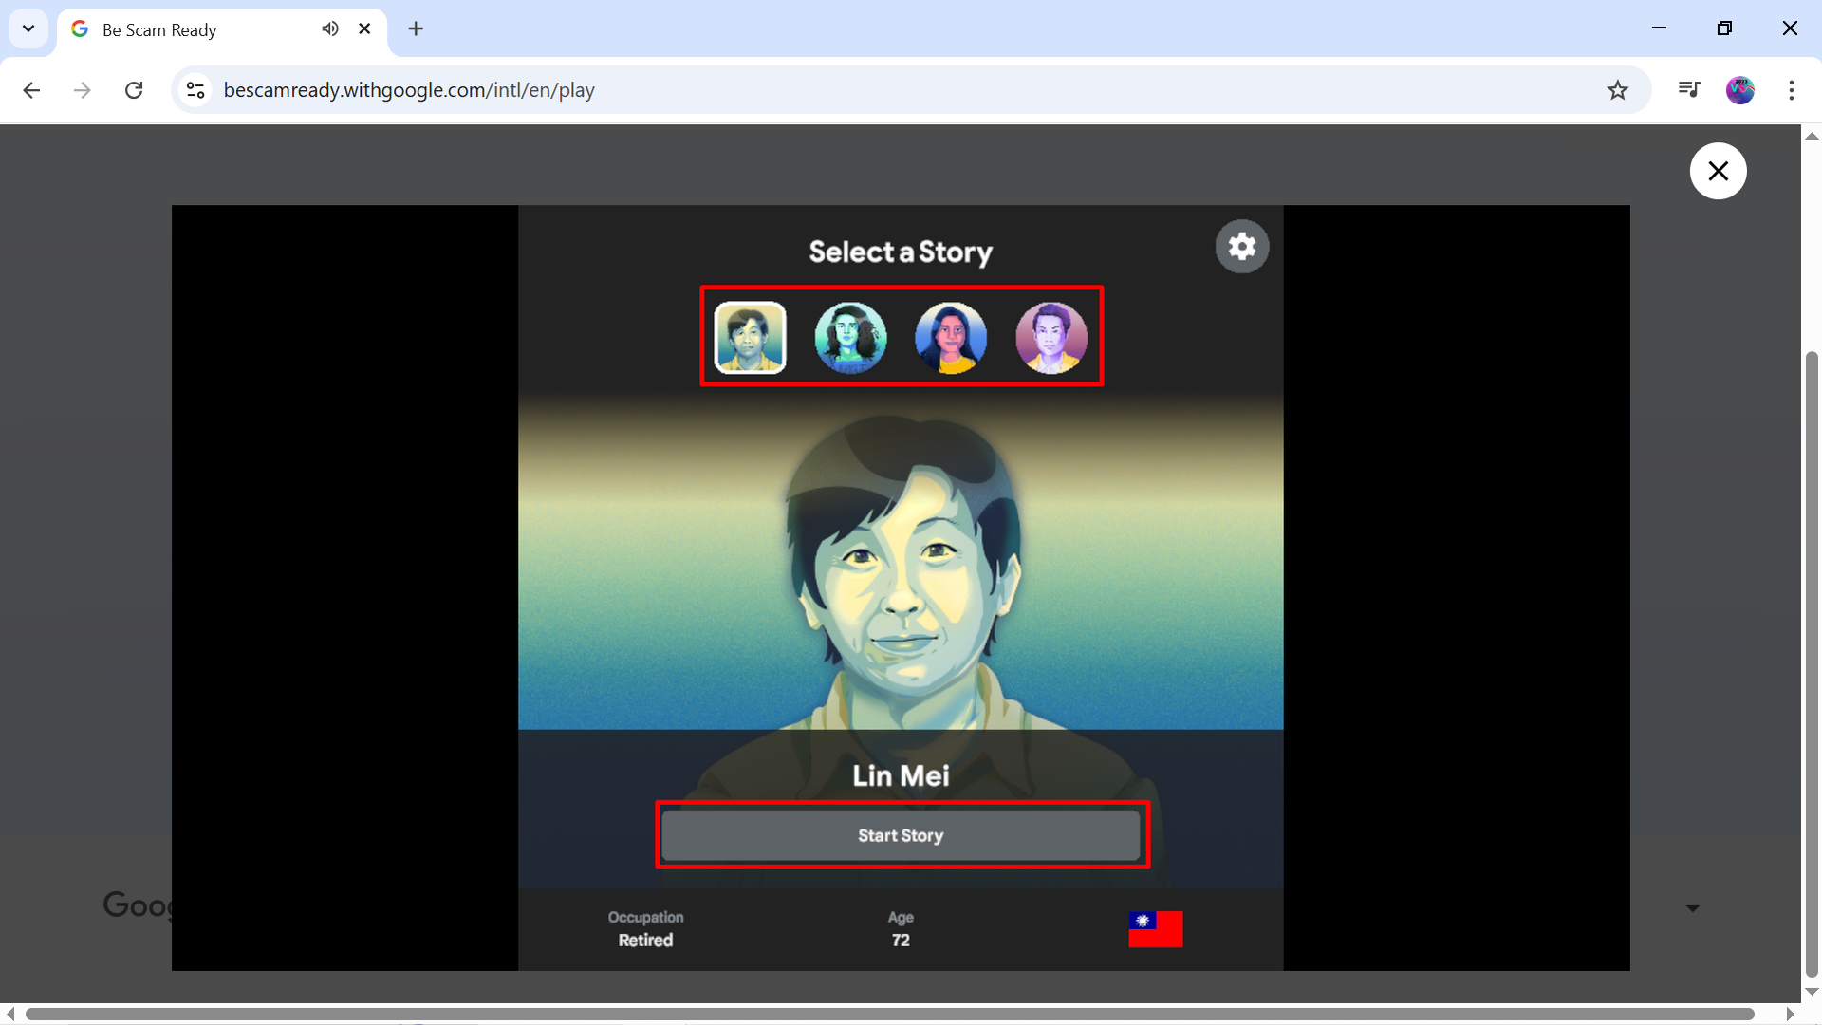Screen dimensions: 1822x1025
Task: Expand the footer dropdown arrow at right
Action: pyautogui.click(x=1692, y=908)
